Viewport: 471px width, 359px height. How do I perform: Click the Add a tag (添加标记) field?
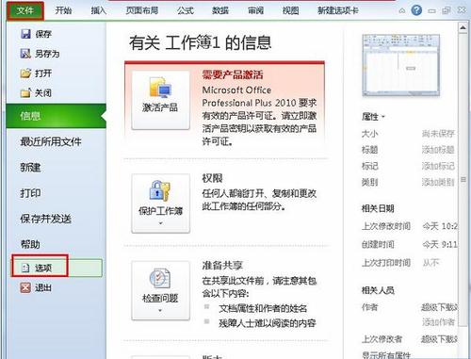click(438, 166)
